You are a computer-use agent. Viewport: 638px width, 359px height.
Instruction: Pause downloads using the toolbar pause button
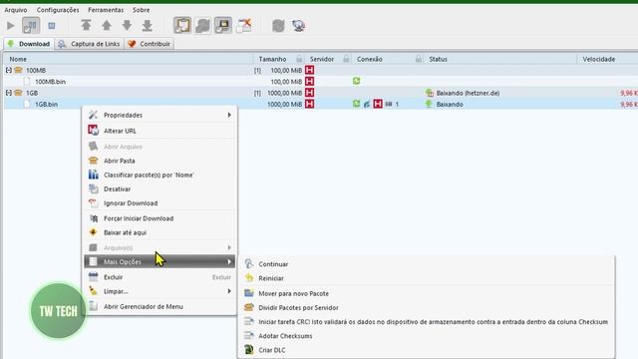pyautogui.click(x=31, y=26)
